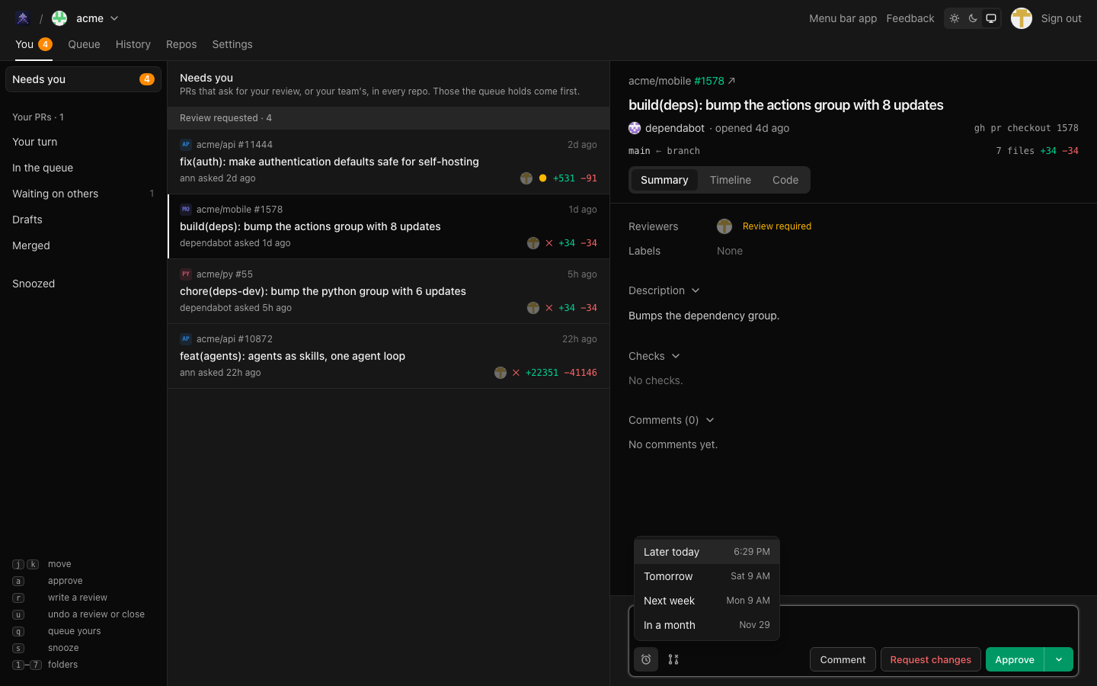Choose Next week snooze option
This screenshot has height=686, width=1097.
point(707,601)
